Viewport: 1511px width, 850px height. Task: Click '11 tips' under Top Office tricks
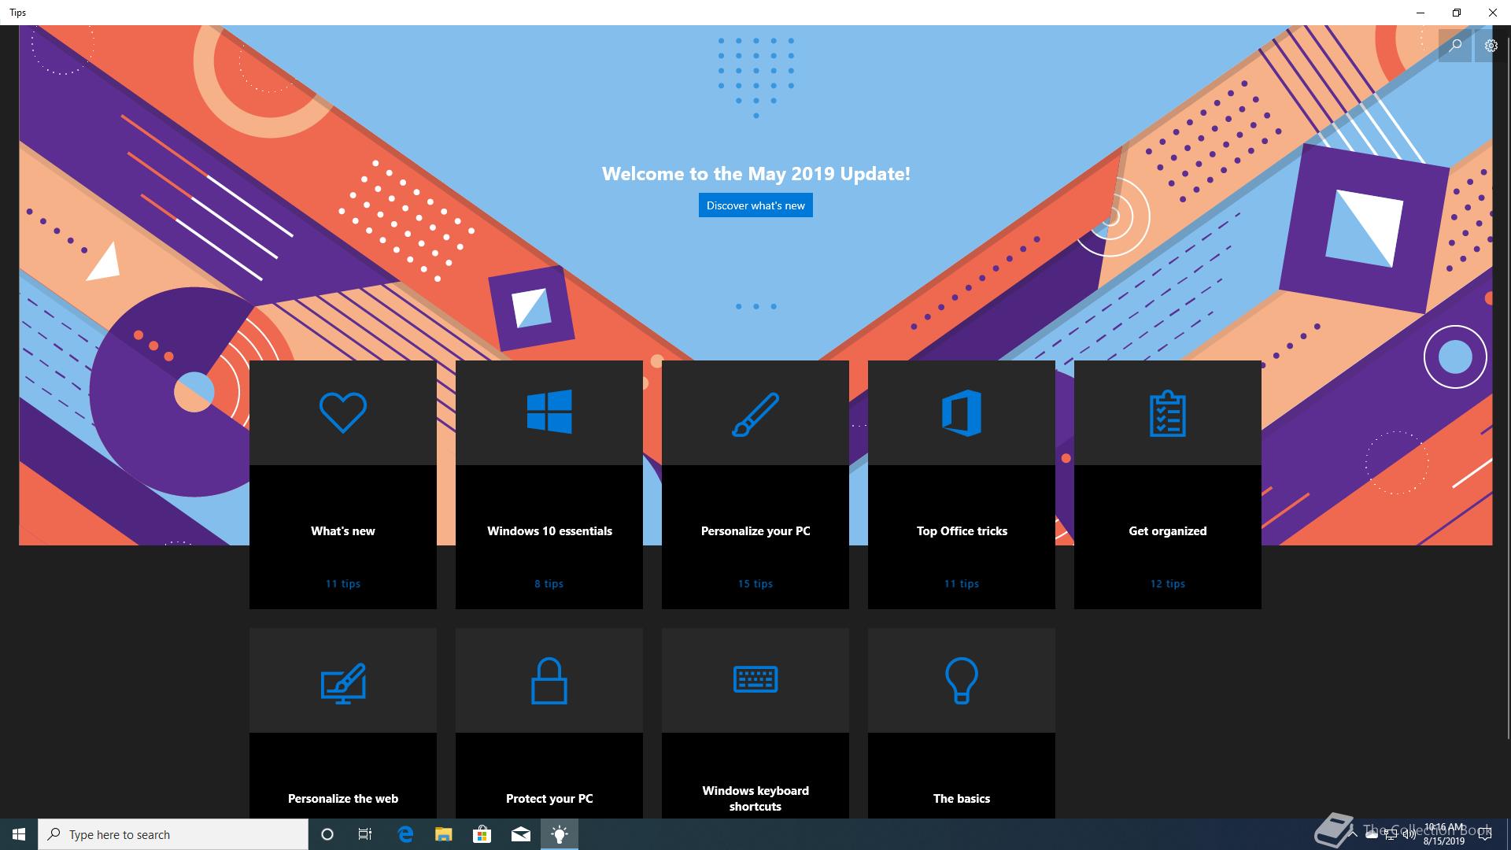[x=962, y=584]
